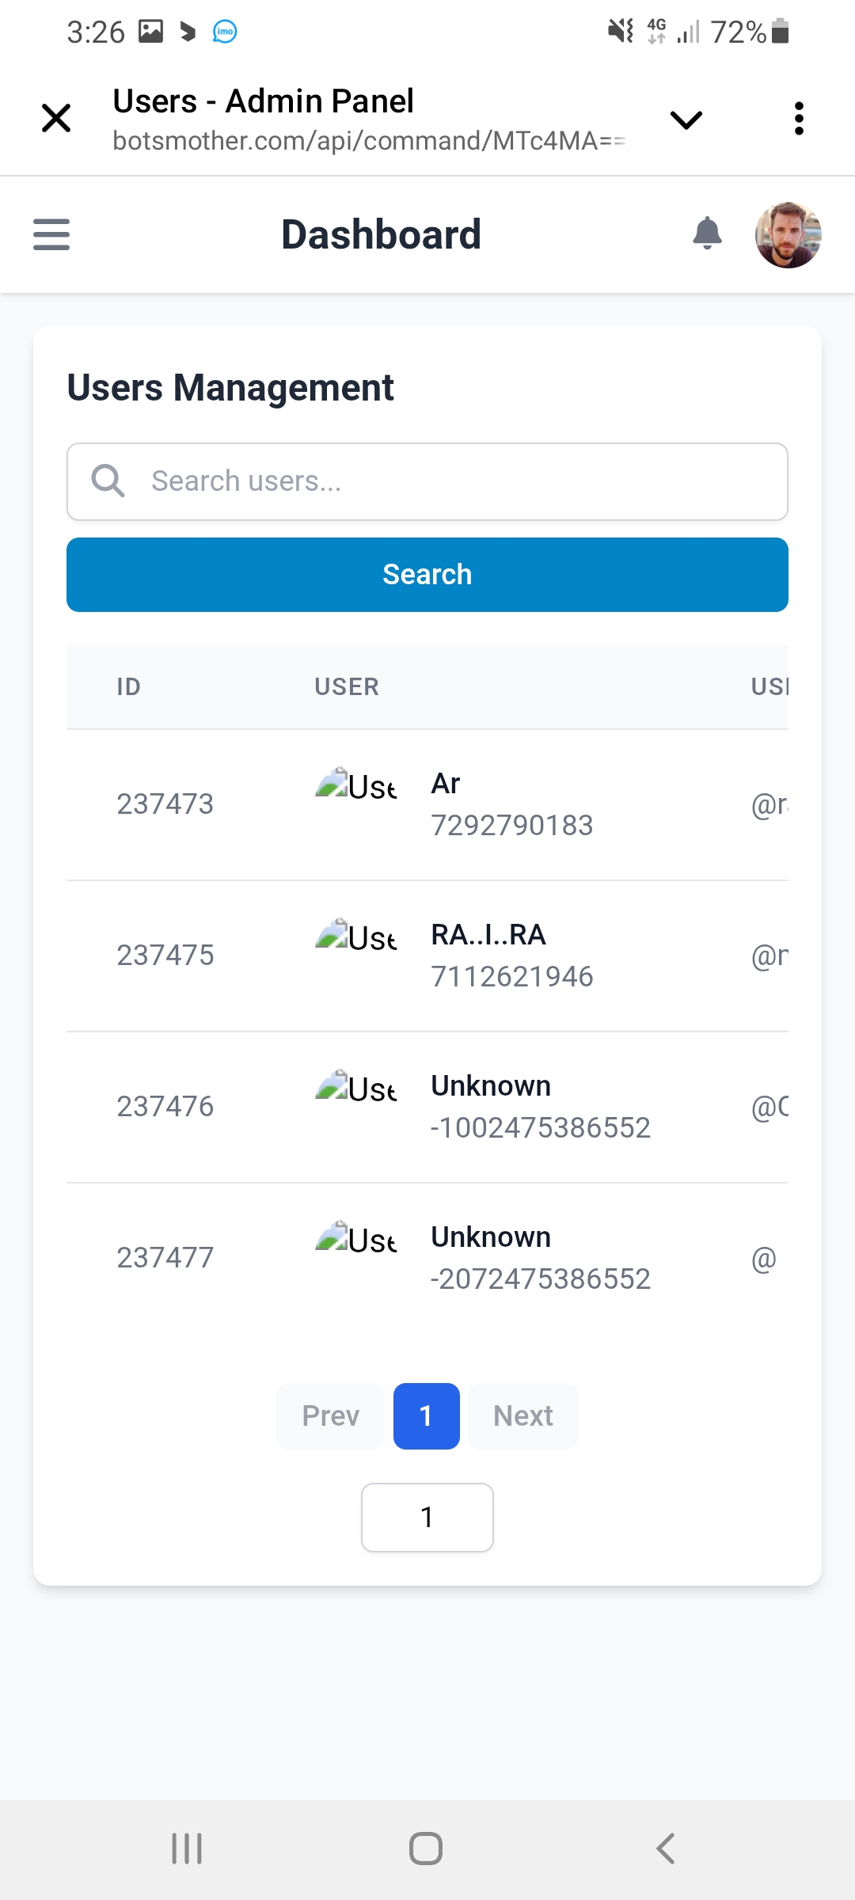Click the page number input box
The image size is (855, 1900).
(x=427, y=1518)
